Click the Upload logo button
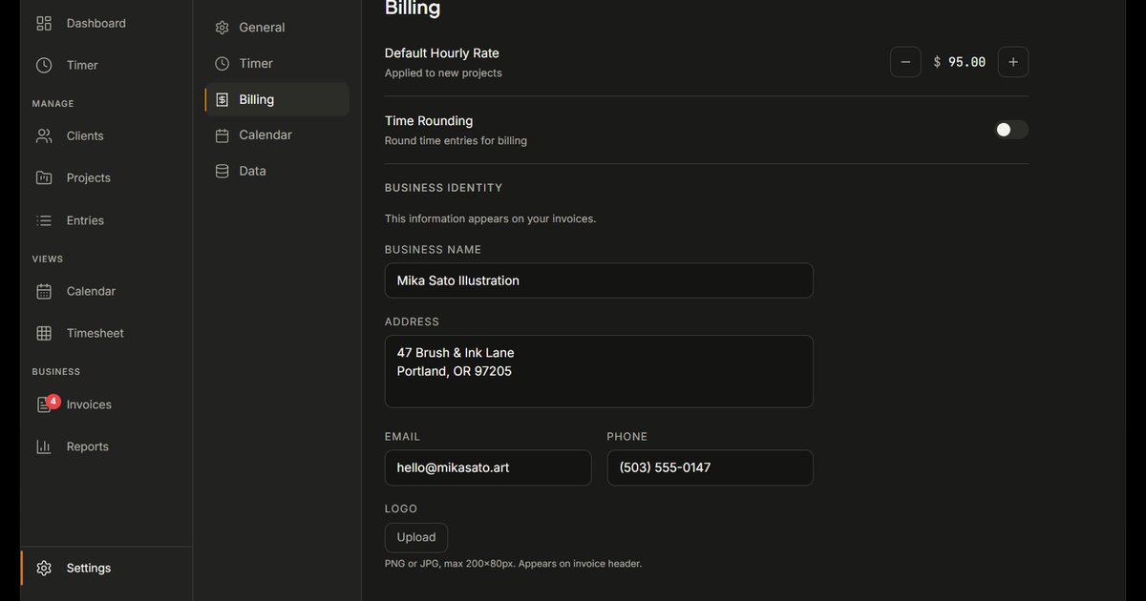This screenshot has height=601, width=1146. (416, 537)
